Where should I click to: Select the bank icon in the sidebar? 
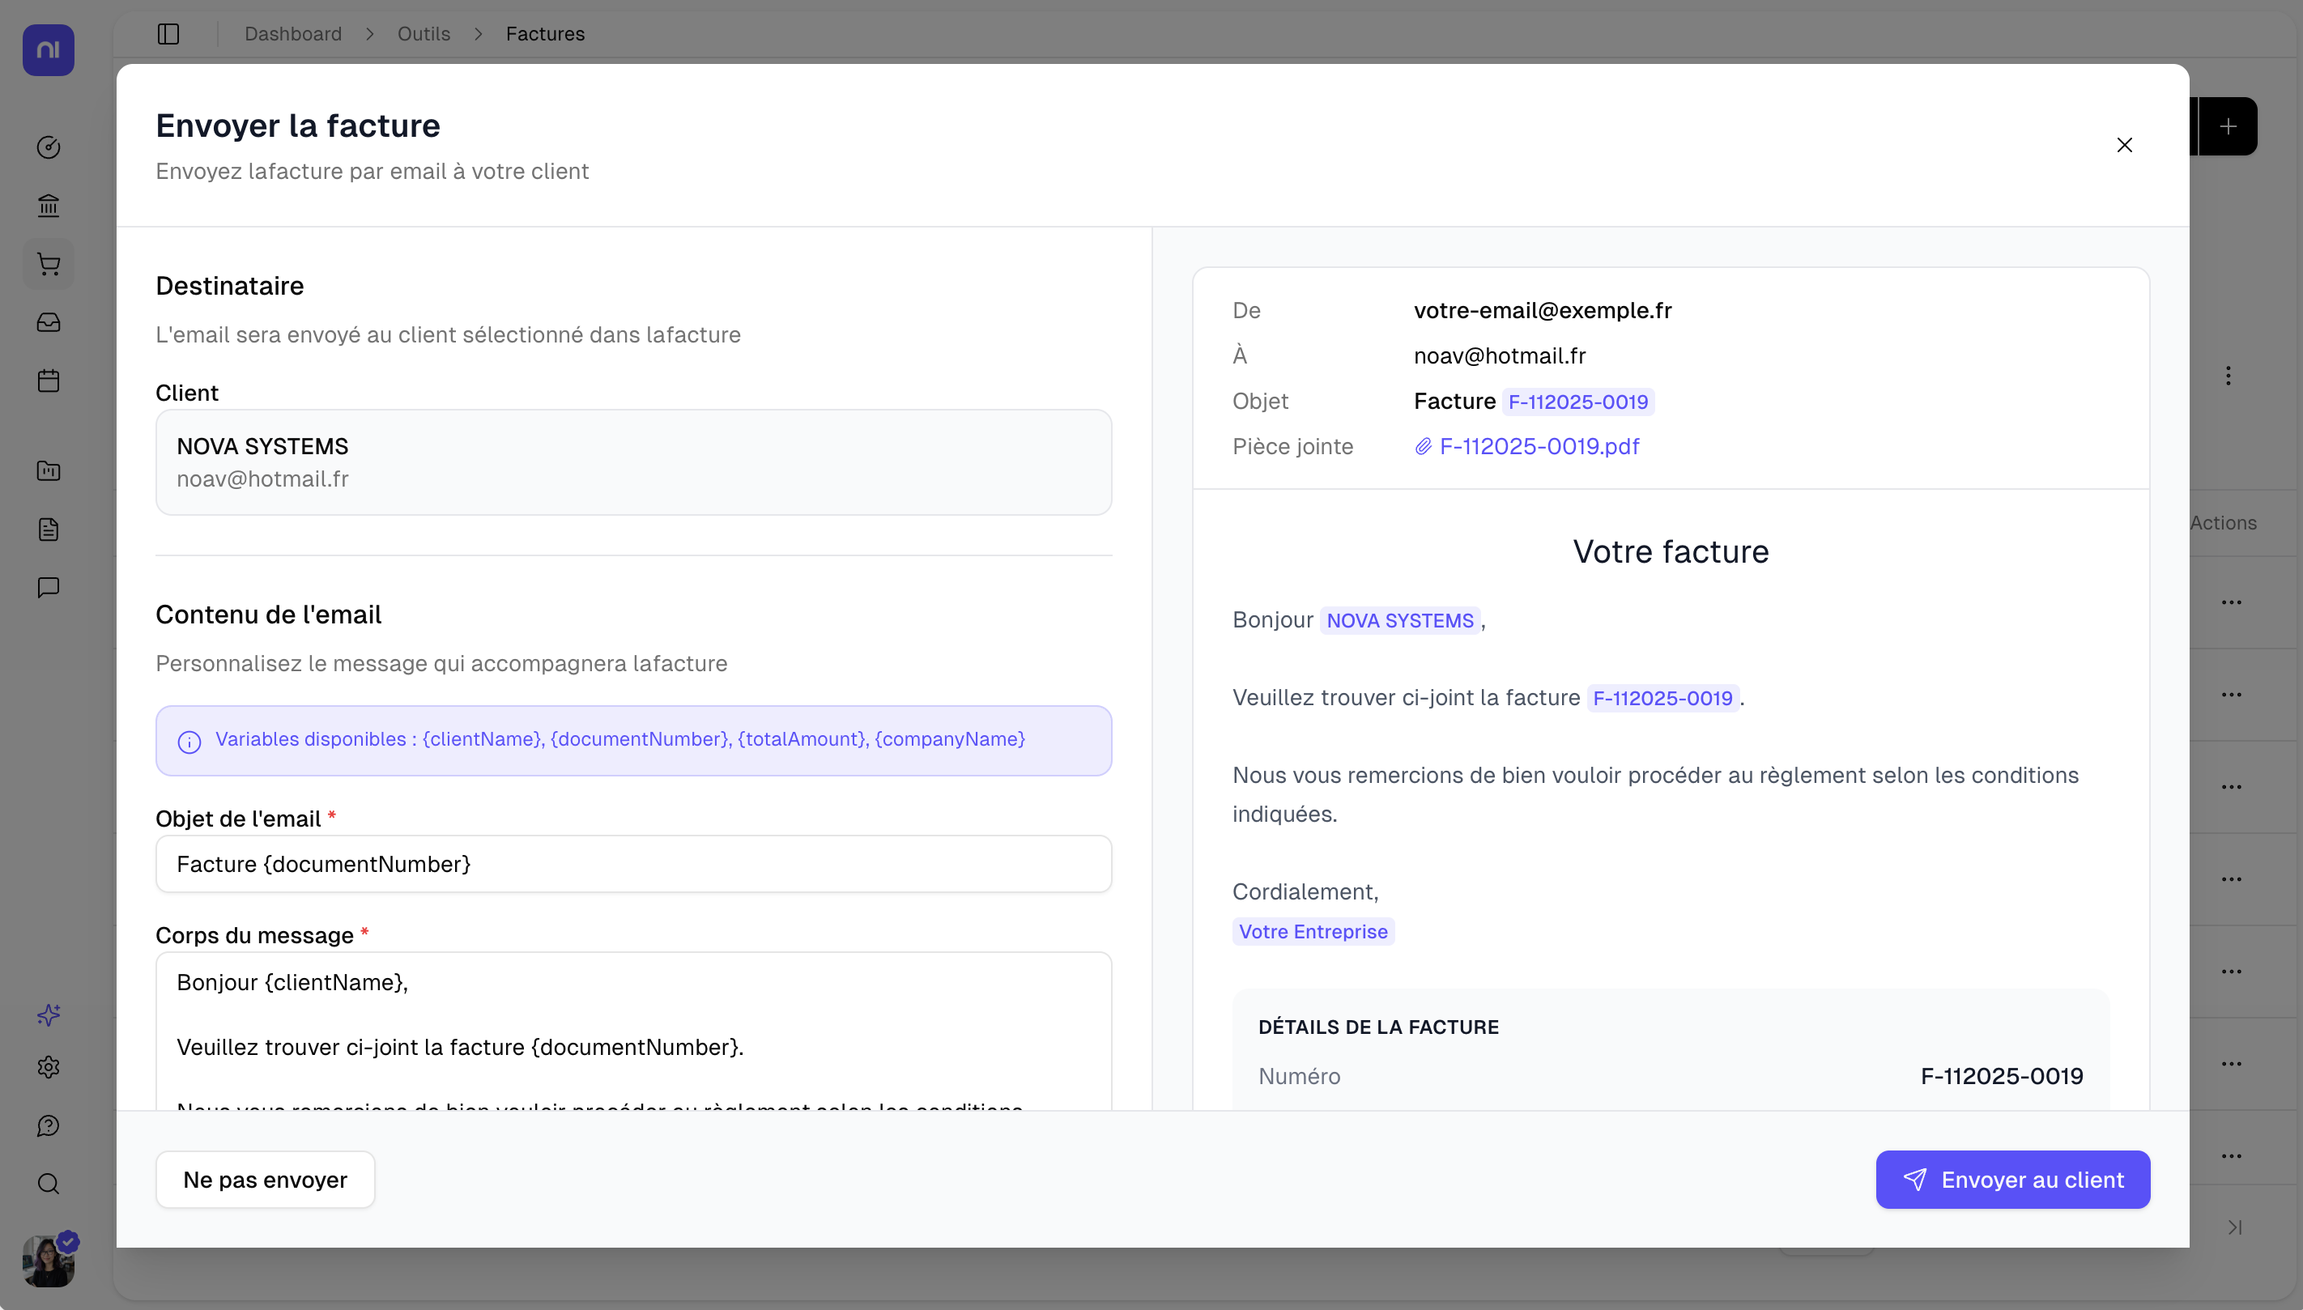[49, 205]
